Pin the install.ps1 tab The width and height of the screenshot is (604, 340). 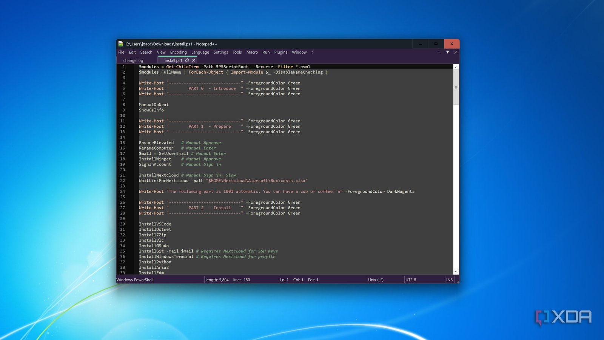[187, 60]
